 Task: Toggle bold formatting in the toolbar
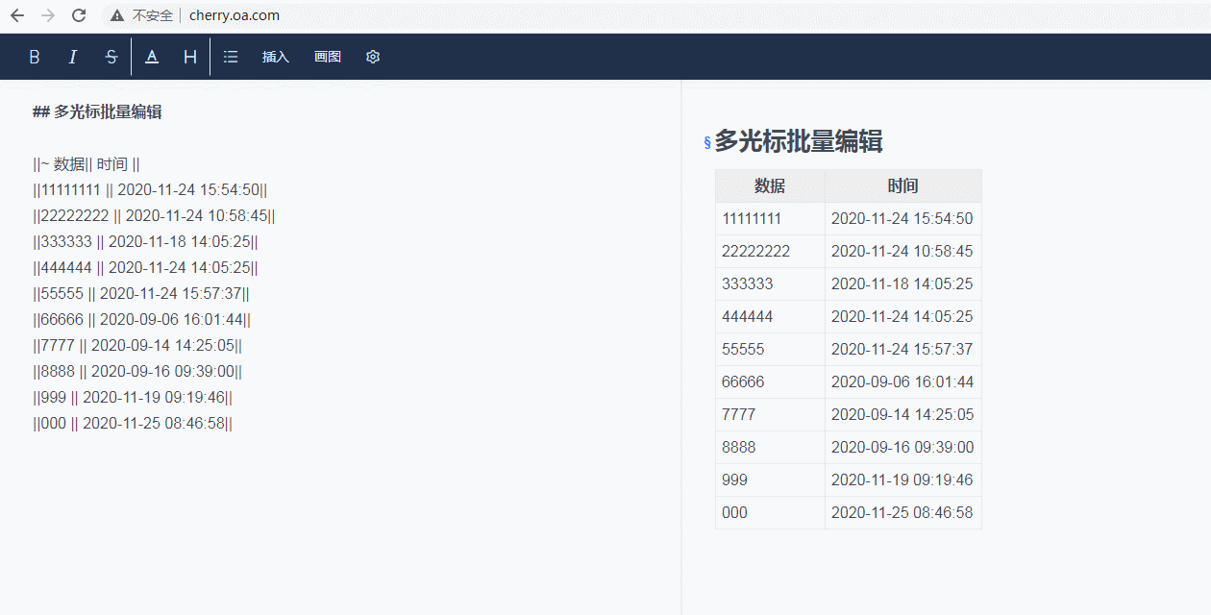[x=35, y=57]
